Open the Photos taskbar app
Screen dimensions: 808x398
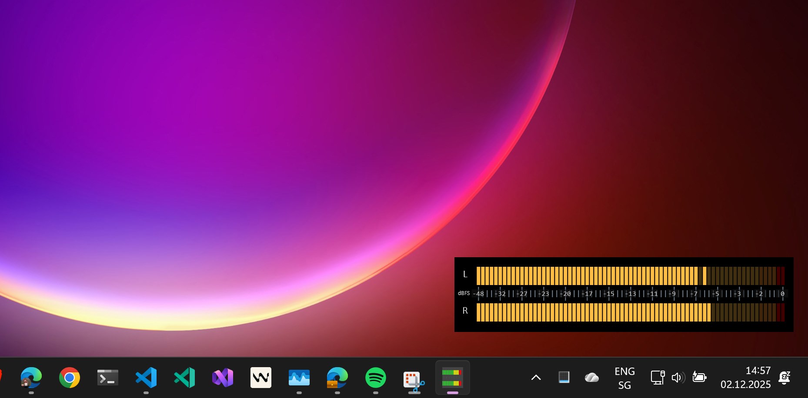pos(299,377)
